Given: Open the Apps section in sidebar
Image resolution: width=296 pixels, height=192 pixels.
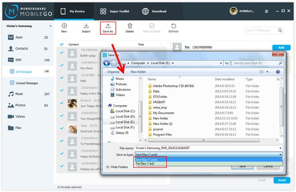Looking at the screenshot, I should tap(28, 37).
